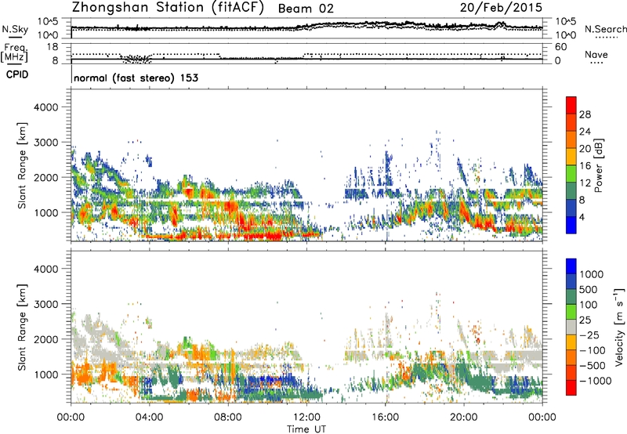Click the Slant Range label of the power panel
The width and height of the screenshot is (627, 434).
[x=22, y=165]
